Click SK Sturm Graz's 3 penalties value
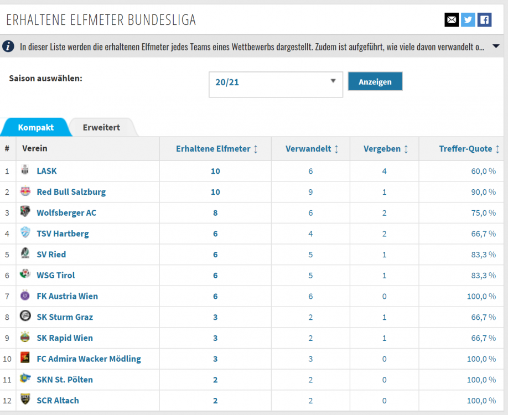Viewport: 508px width, 415px height. click(x=215, y=317)
